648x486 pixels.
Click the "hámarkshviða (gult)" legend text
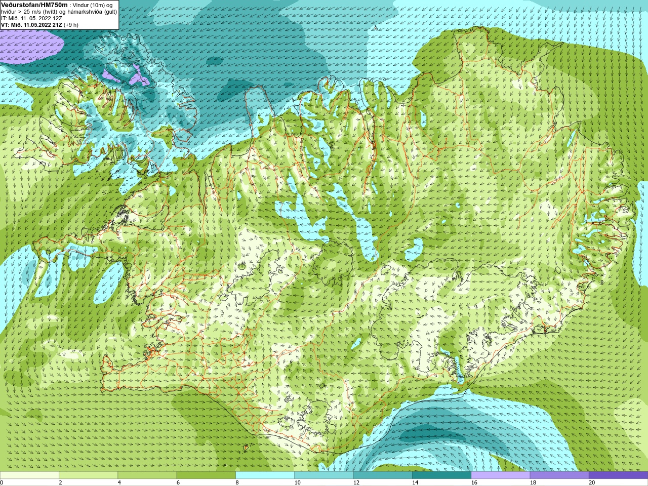tap(91, 12)
